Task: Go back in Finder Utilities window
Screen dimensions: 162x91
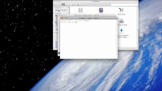Action: [x=56, y=5]
